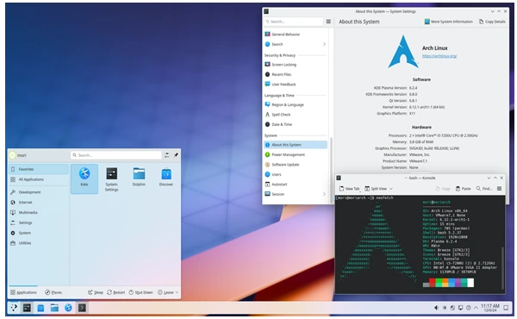
Task: Expand the Search settings chevron
Action: point(324,44)
